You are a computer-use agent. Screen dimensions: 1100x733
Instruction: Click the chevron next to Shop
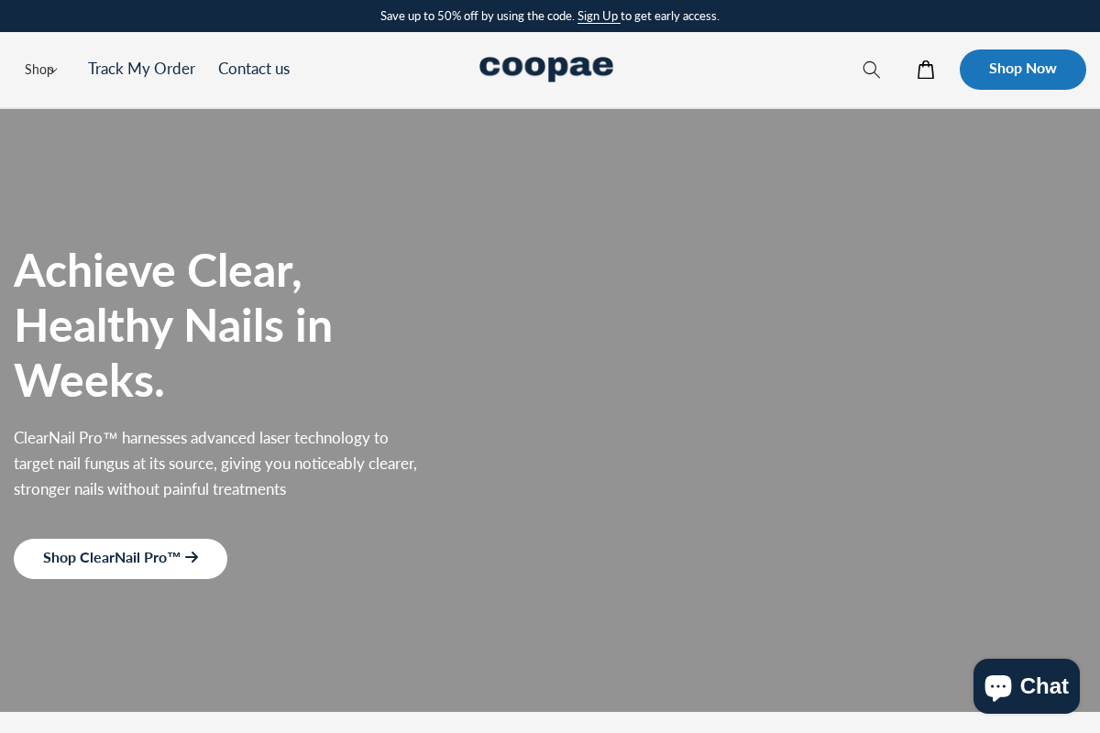point(55,71)
